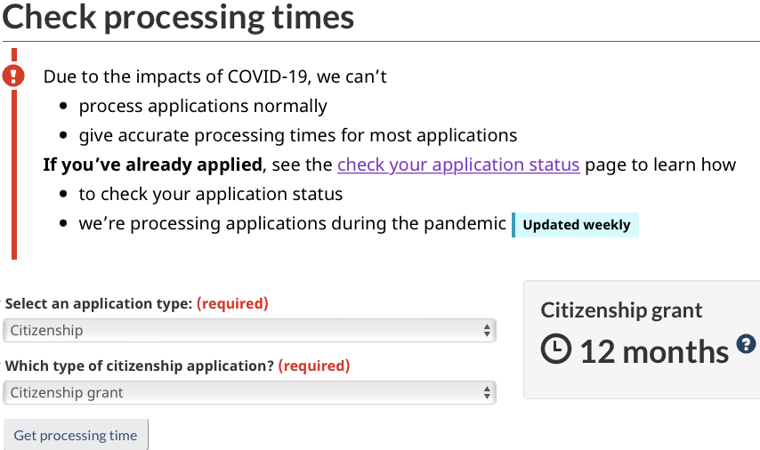Click the red exclamation alert icon
This screenshot has height=450, width=760.
click(x=14, y=76)
